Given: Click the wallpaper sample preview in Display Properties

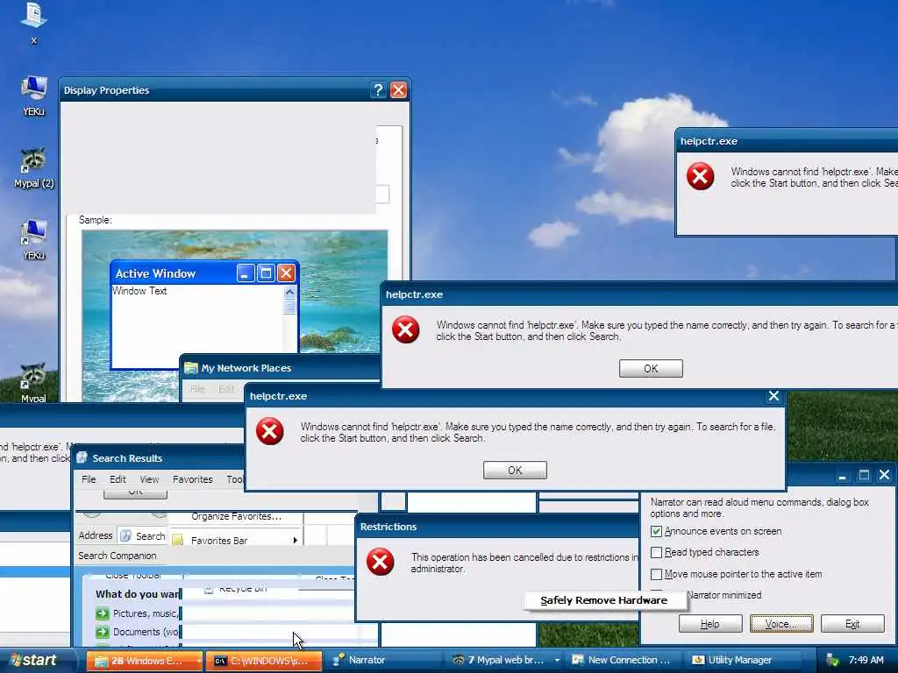Looking at the screenshot, I should click(235, 315).
